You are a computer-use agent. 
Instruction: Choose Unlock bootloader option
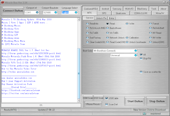[x=127, y=42]
